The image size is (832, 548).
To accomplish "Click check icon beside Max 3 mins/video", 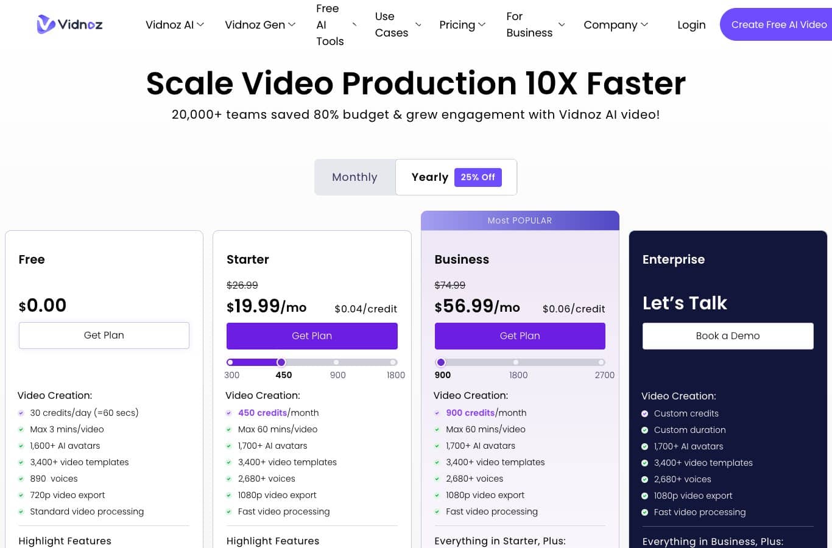I will (21, 429).
